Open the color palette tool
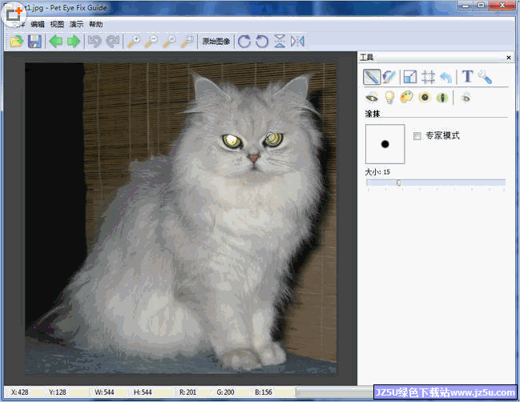520x402 pixels. tap(407, 98)
